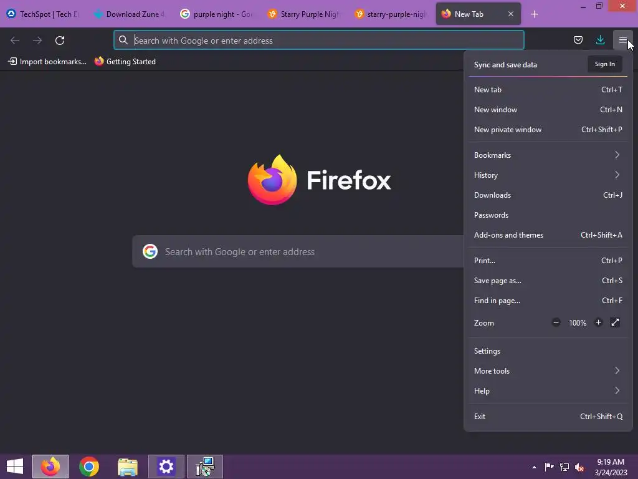
Task: Click Import bookmarks... on bookmarks bar
Action: [47, 62]
